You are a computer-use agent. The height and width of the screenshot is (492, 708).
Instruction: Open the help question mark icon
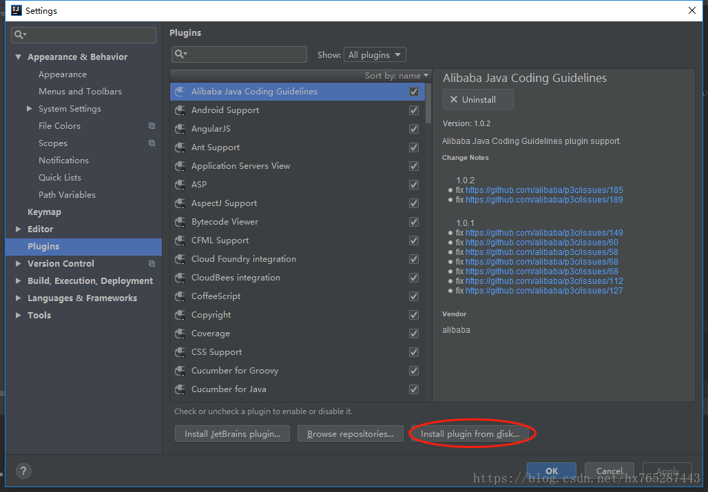coord(23,471)
